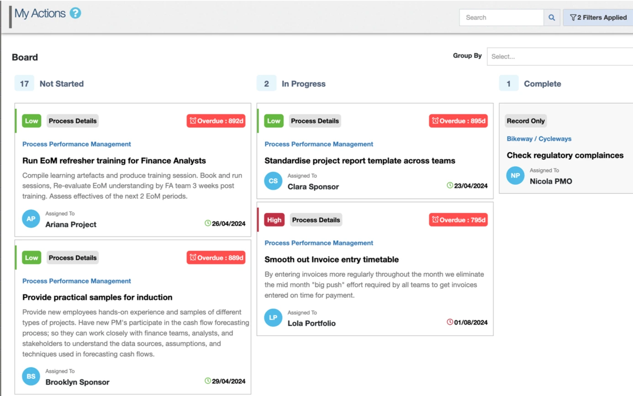This screenshot has height=396, width=633.
Task: Open Provide practical samples for induction title
Action: click(x=97, y=297)
